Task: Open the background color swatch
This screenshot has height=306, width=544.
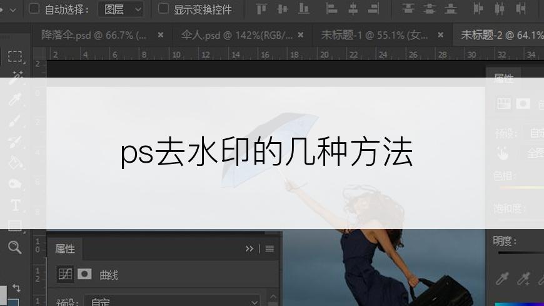Action: [x=13, y=302]
